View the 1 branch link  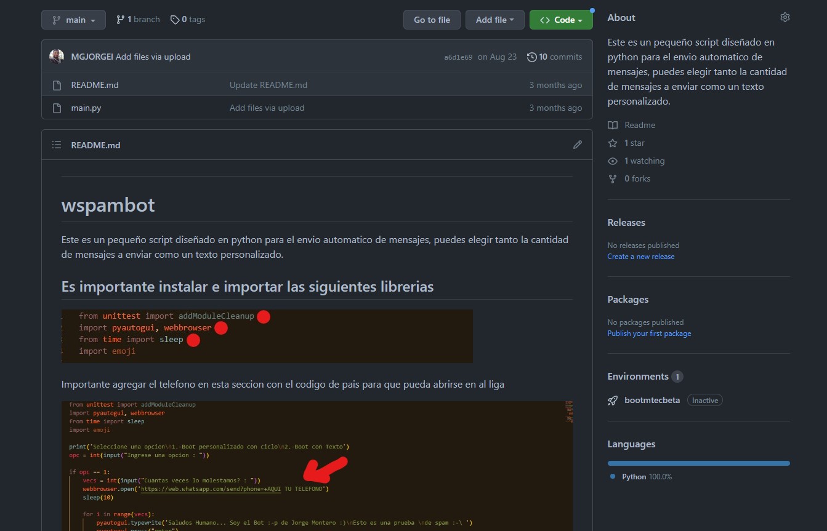pos(138,20)
